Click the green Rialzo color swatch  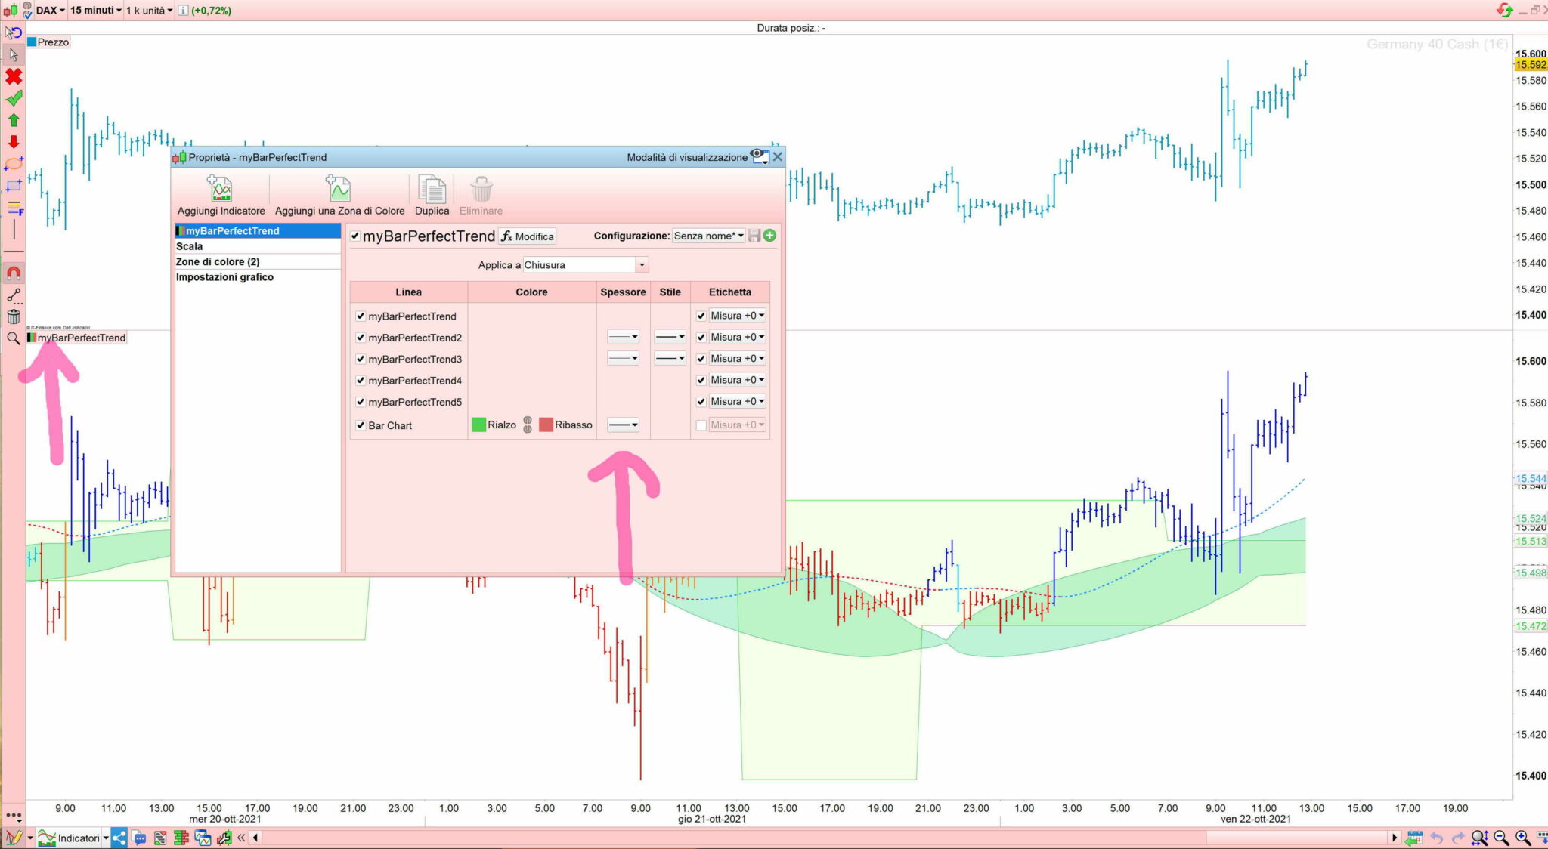click(478, 425)
